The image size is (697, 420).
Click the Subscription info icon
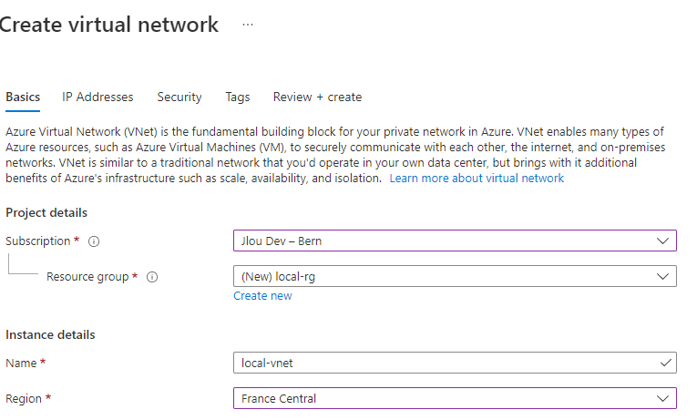[x=94, y=241]
